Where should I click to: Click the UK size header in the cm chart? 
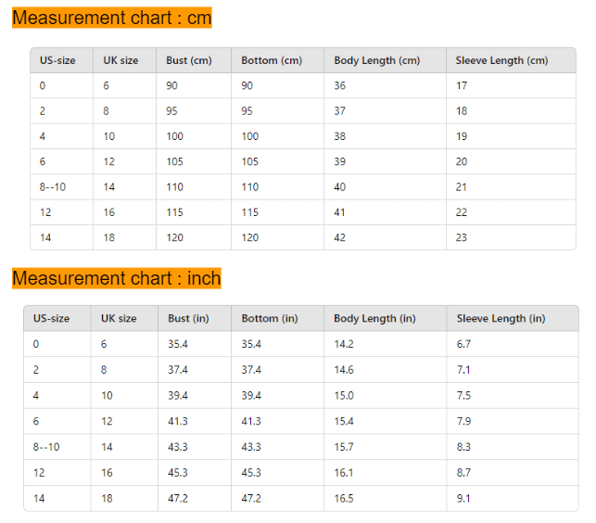(120, 60)
